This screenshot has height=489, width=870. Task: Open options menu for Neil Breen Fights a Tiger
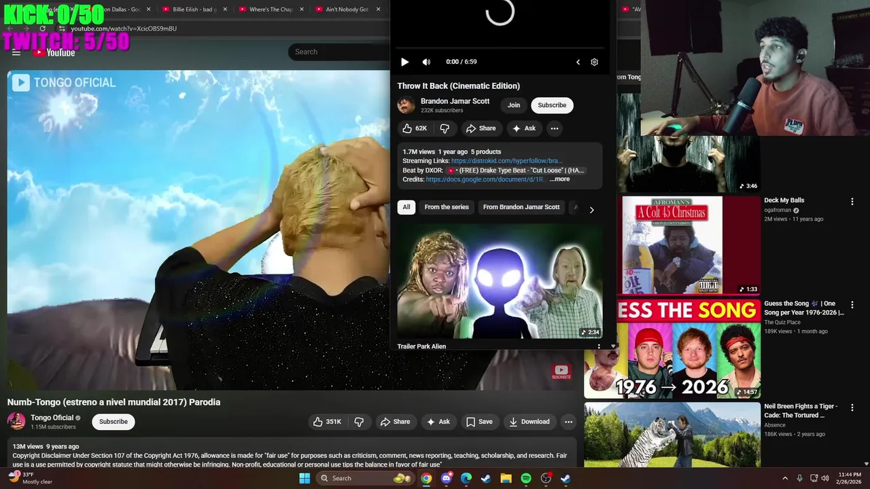tap(852, 407)
